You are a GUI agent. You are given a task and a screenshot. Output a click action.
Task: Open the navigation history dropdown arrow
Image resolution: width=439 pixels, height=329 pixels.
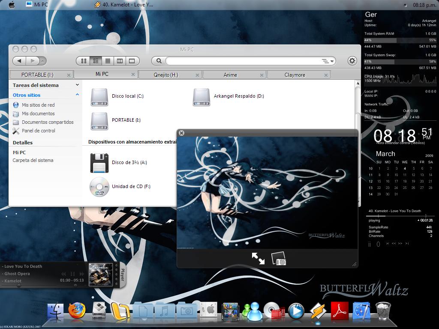(42, 61)
